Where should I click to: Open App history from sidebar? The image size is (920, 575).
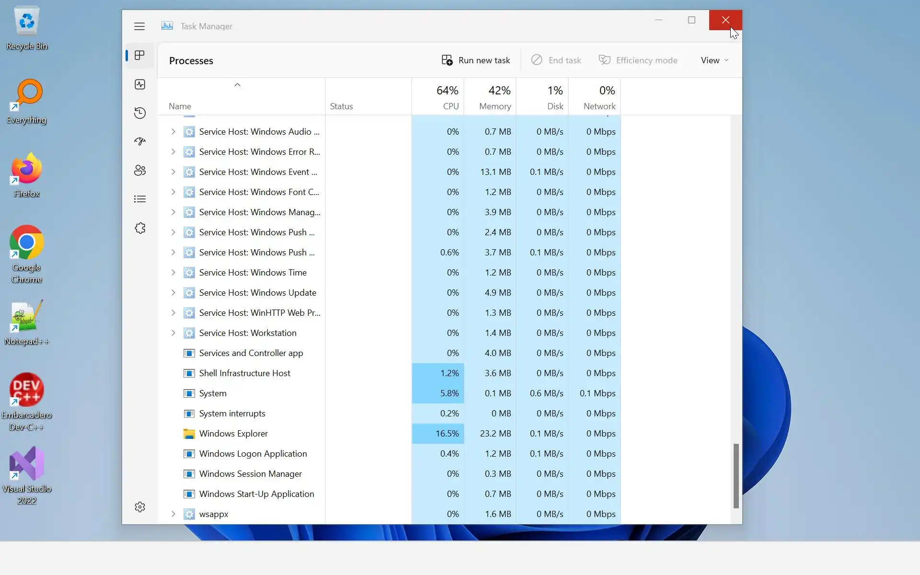click(x=140, y=113)
